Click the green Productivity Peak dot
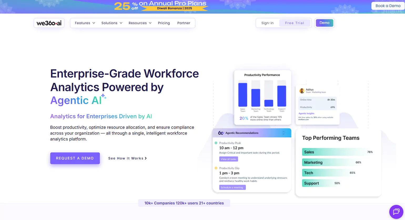 pyautogui.click(x=216, y=143)
